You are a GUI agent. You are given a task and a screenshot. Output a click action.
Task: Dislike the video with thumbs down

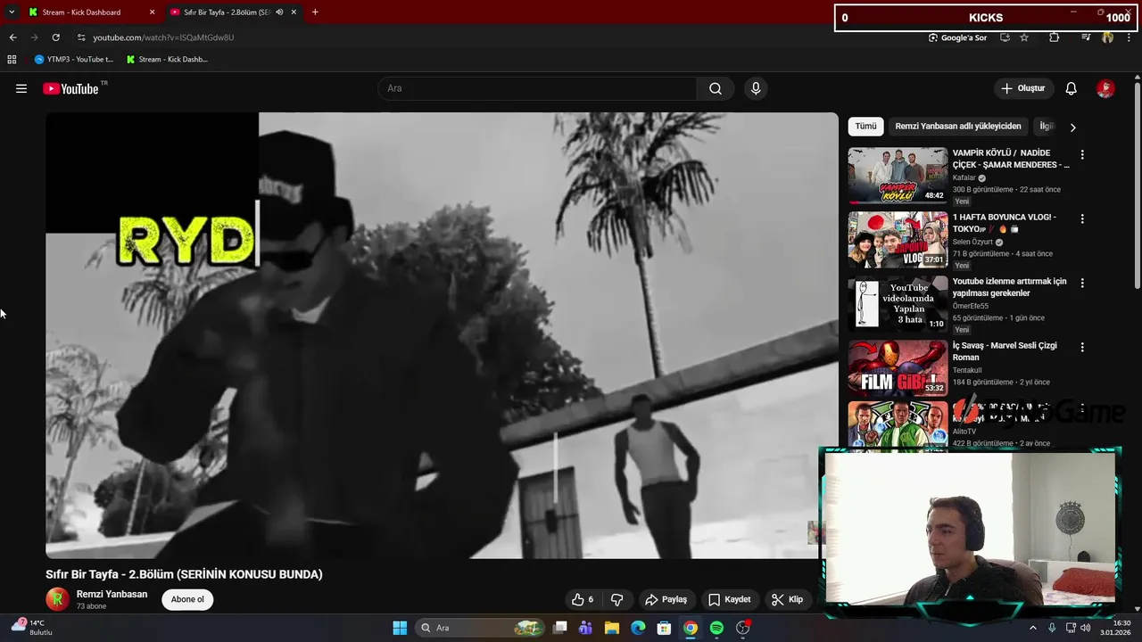(617, 599)
